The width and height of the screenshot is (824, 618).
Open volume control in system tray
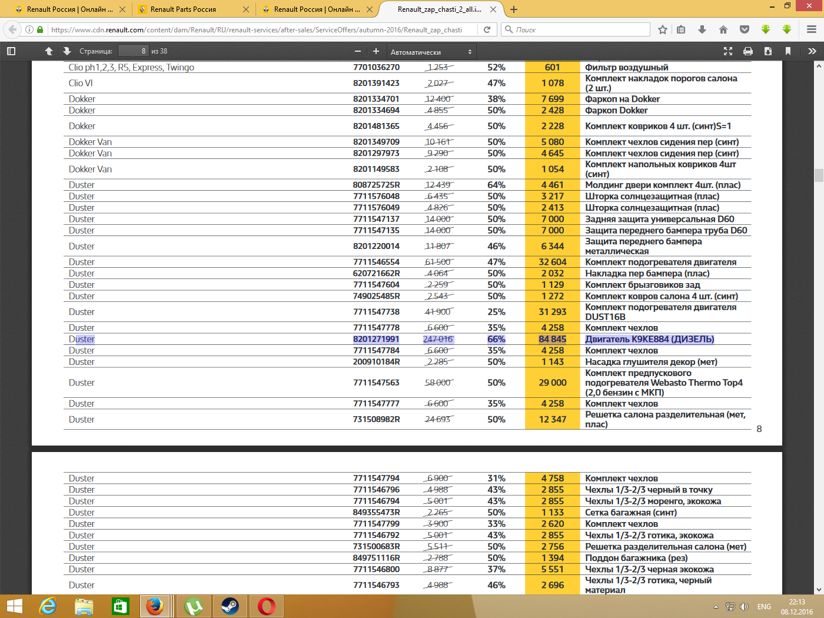[744, 607]
